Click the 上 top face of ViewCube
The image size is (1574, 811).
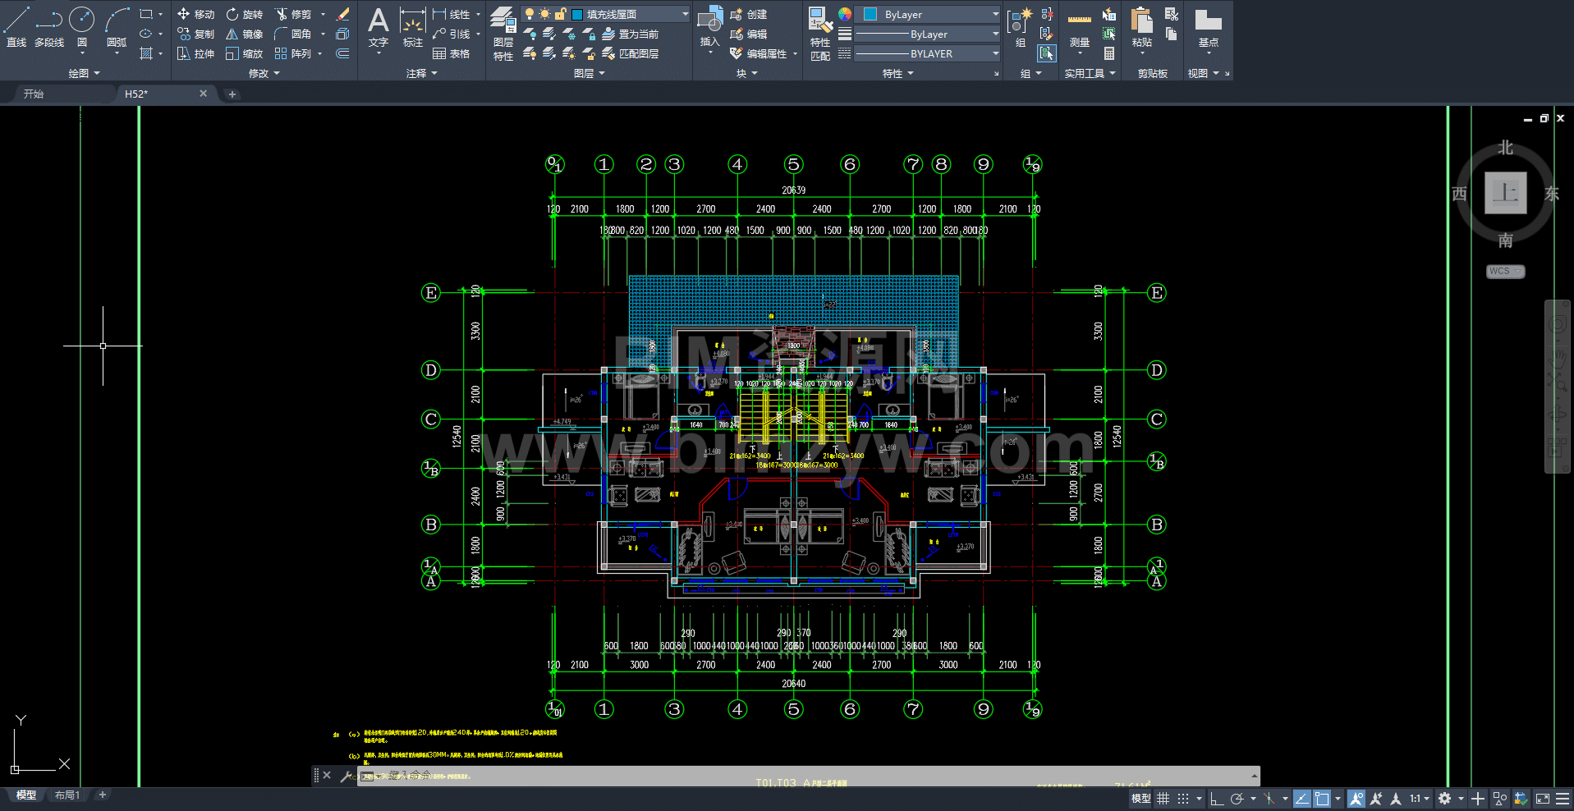click(x=1505, y=194)
